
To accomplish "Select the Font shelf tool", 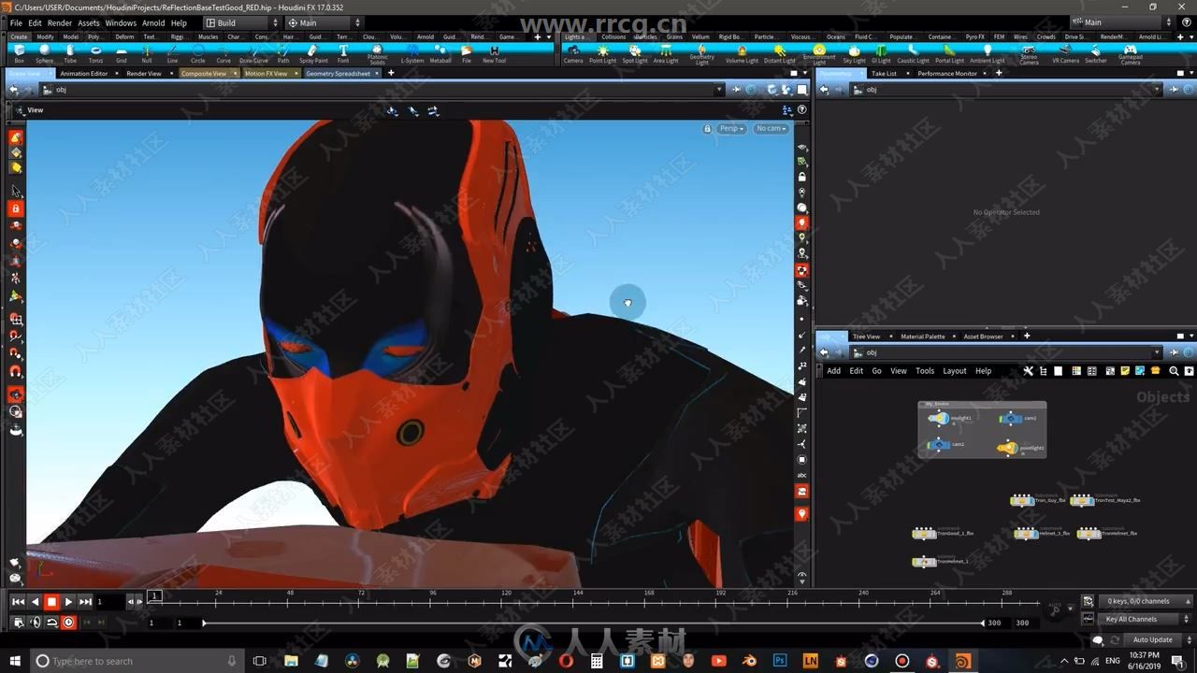I will (343, 53).
